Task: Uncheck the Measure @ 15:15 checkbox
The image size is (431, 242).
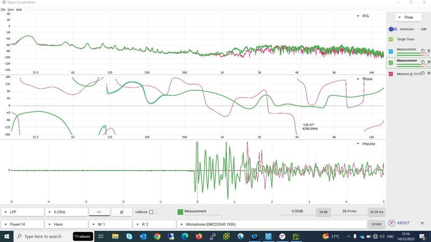Action: click(391, 74)
